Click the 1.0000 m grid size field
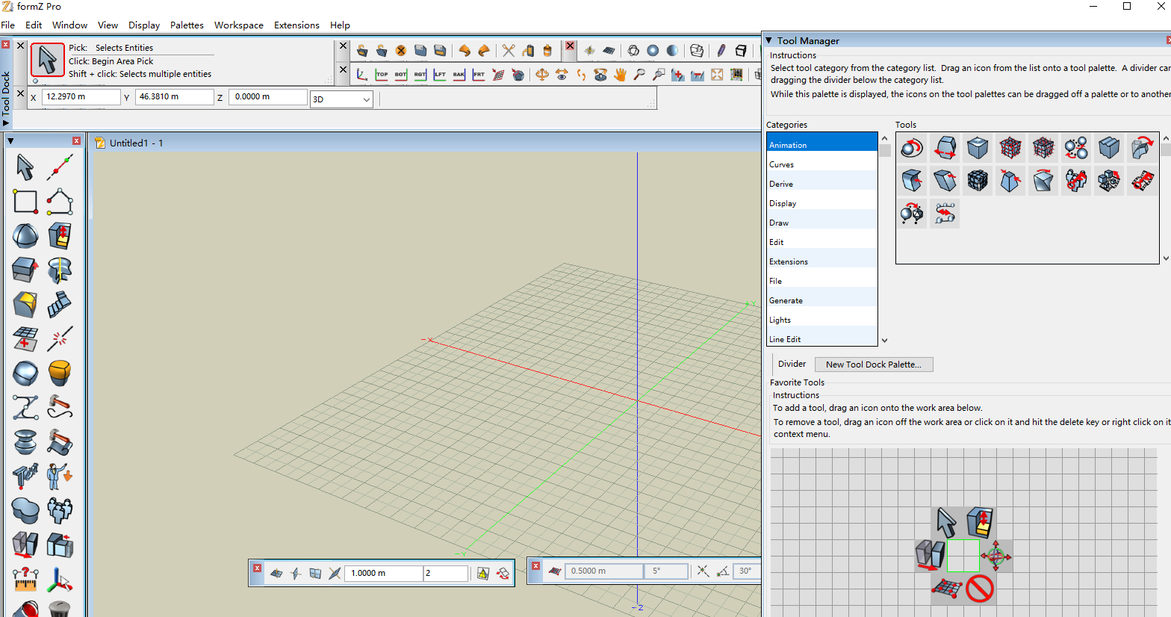 click(x=384, y=573)
